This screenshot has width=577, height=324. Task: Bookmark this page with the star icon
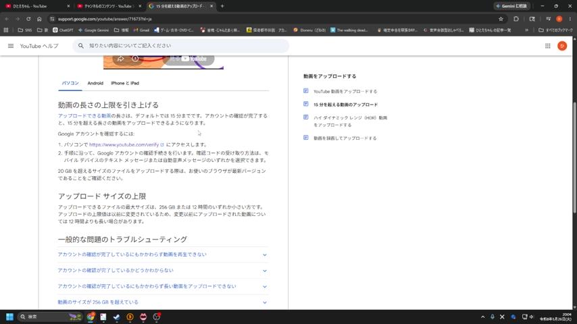tap(501, 19)
